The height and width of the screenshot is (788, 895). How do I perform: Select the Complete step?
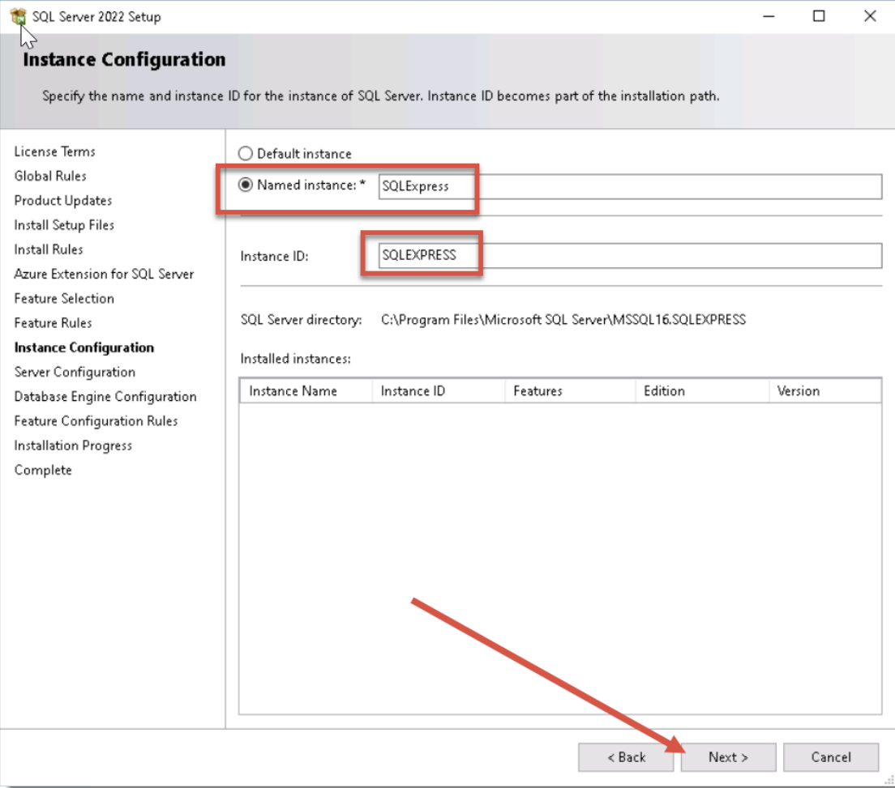point(43,471)
